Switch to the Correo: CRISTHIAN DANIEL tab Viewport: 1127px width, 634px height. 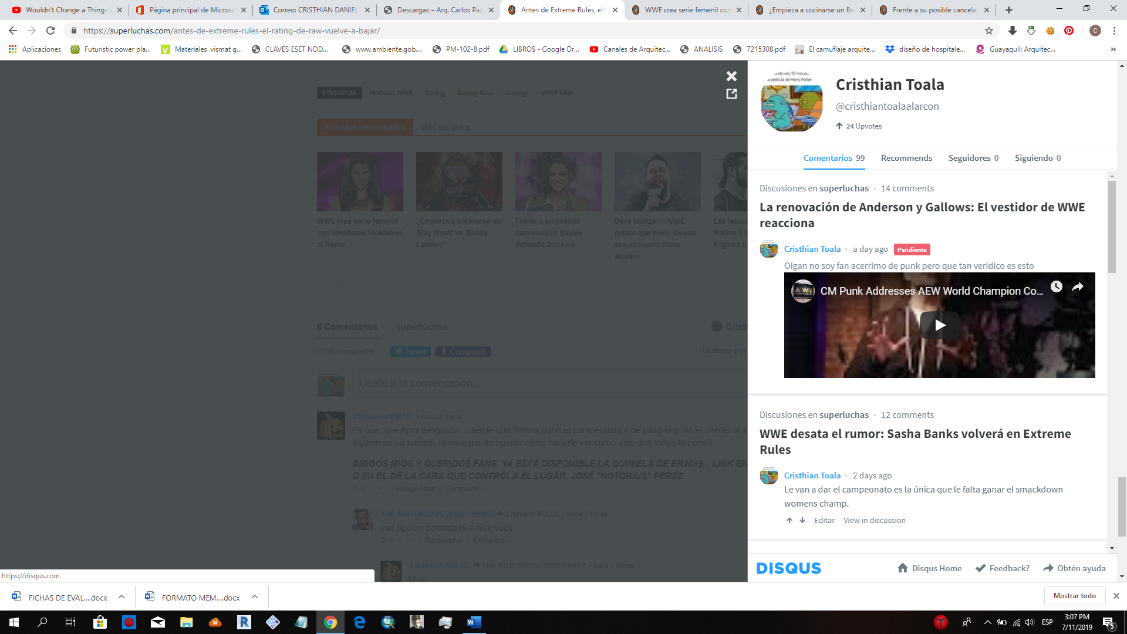pos(315,10)
